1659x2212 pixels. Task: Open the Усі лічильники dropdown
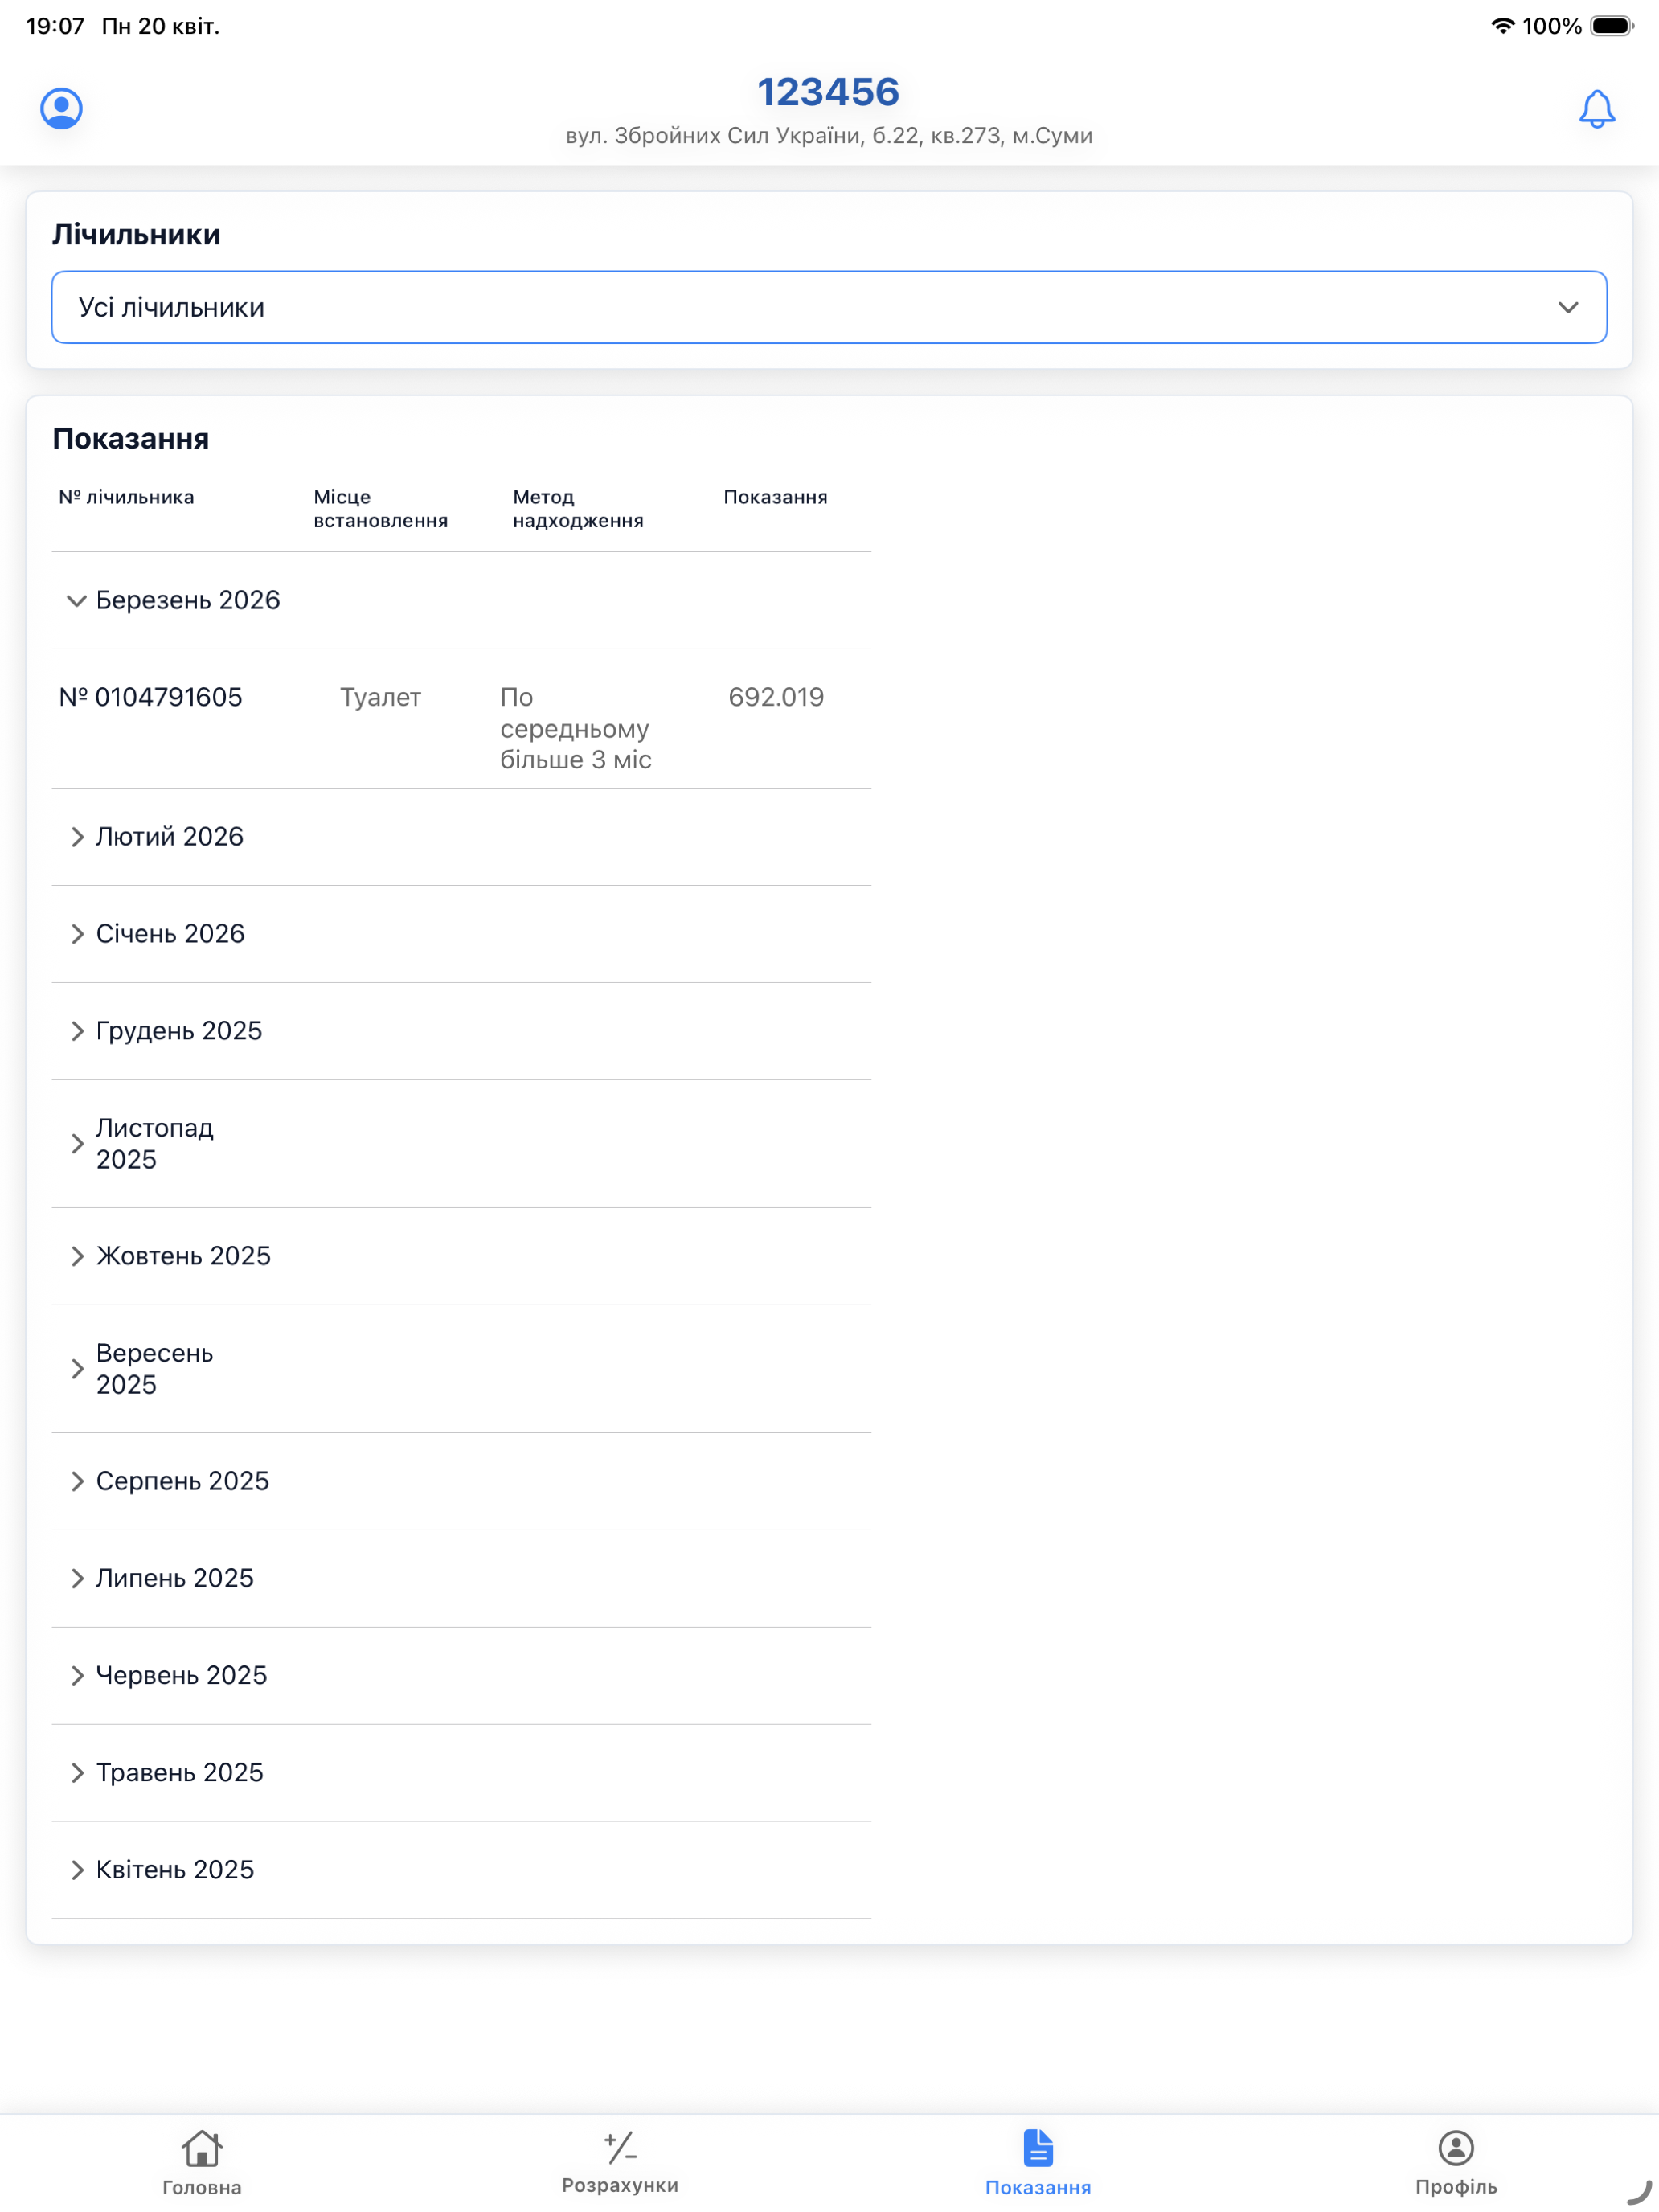click(x=829, y=307)
